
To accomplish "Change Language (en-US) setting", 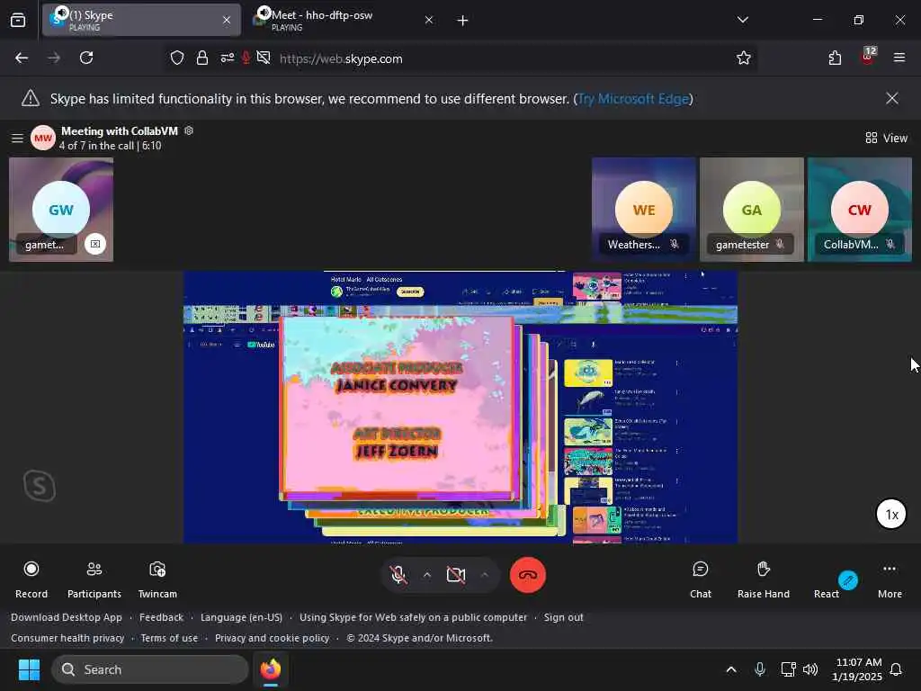I will point(241,617).
